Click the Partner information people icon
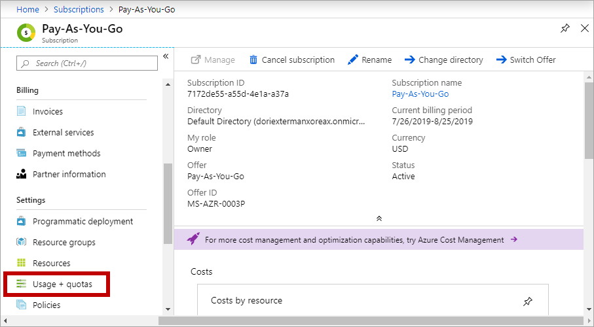This screenshot has width=594, height=327. [21, 174]
